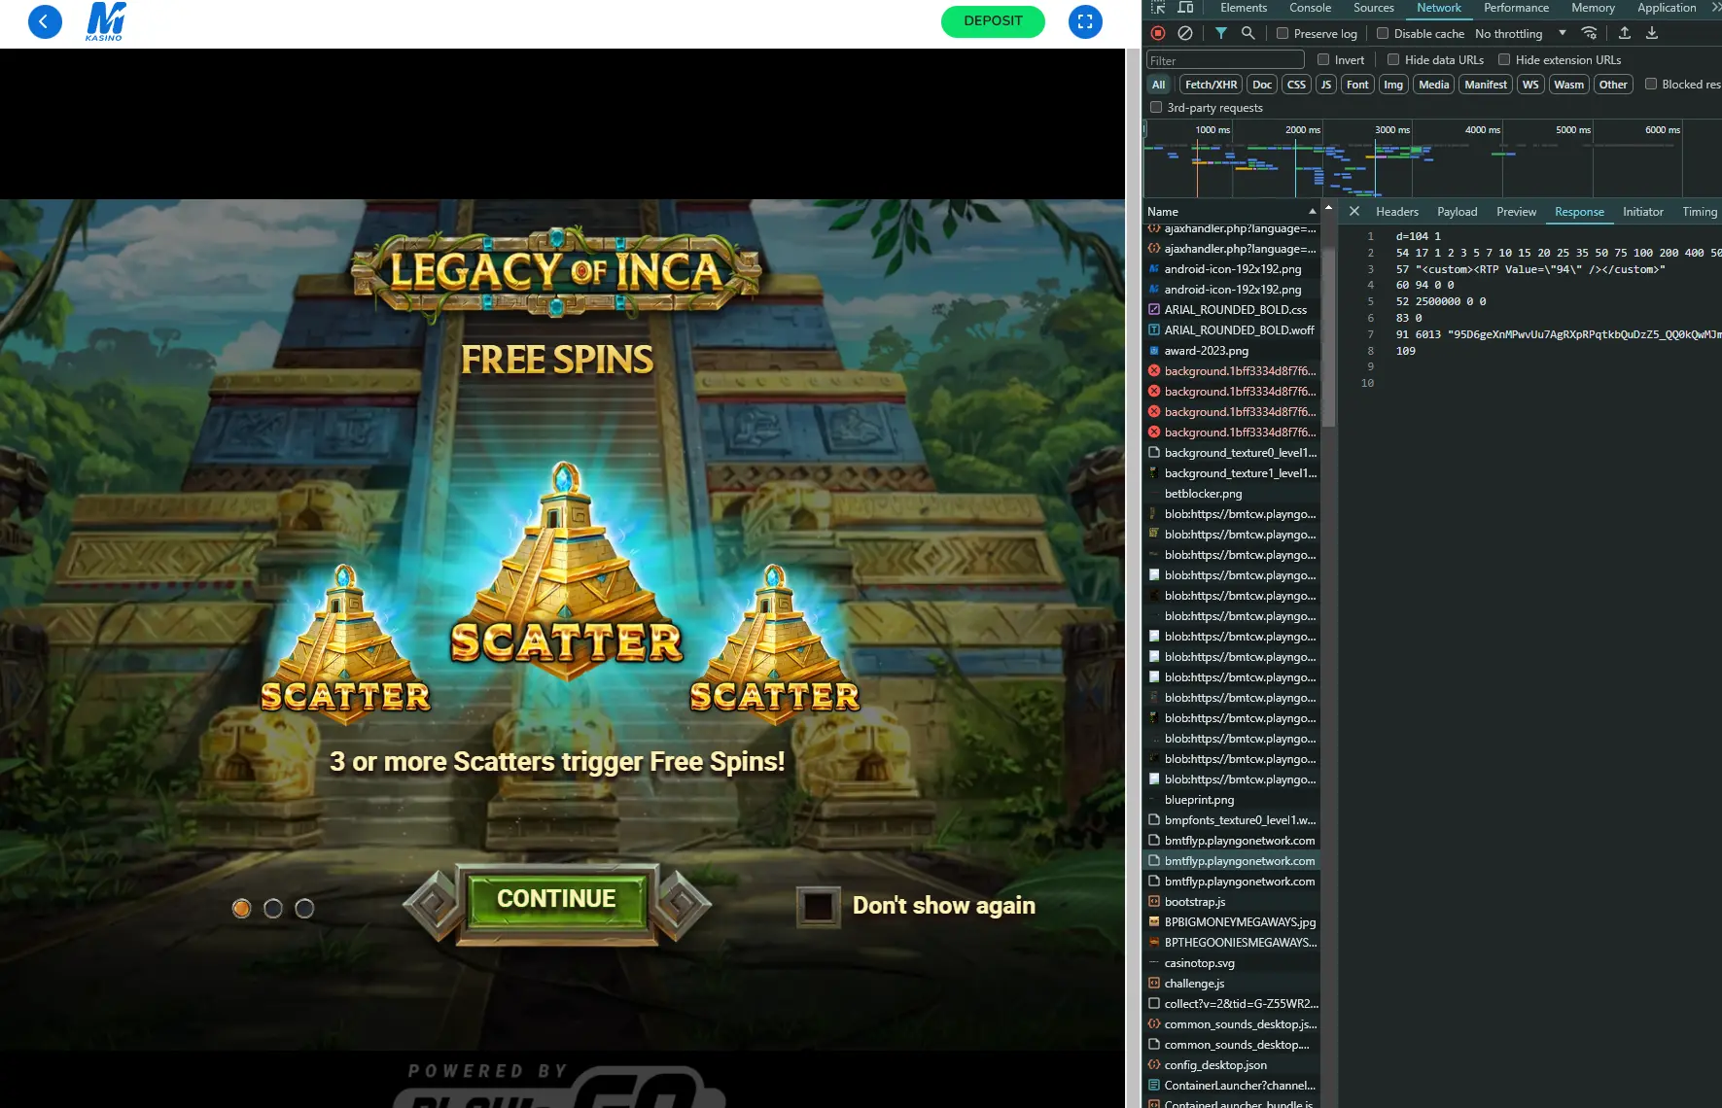View the request Payload tab
The image size is (1722, 1108).
tap(1457, 211)
